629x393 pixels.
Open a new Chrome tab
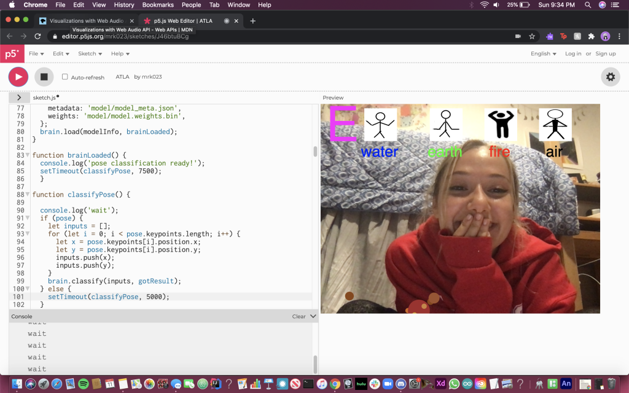[252, 20]
